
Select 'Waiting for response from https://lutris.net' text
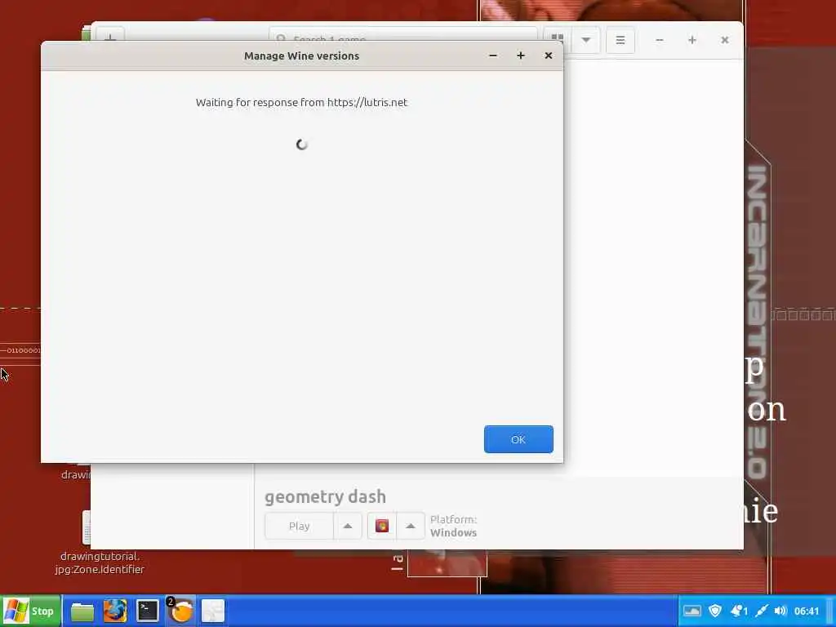pyautogui.click(x=301, y=102)
